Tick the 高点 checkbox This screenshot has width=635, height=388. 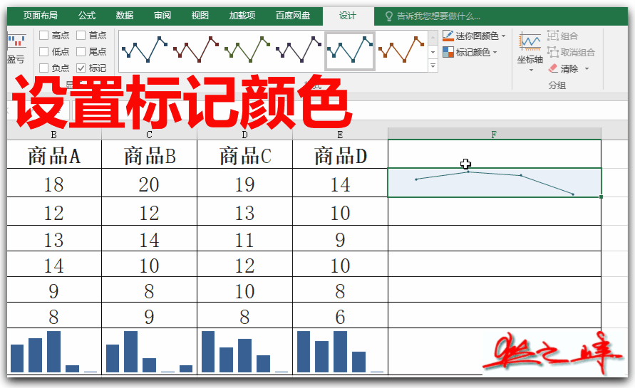tap(43, 36)
